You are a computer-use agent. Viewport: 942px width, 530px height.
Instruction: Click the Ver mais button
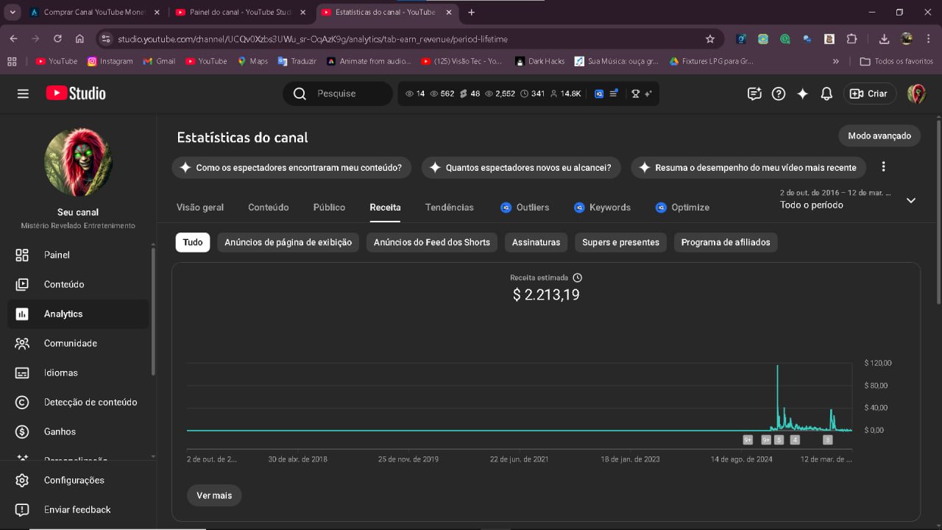(214, 495)
